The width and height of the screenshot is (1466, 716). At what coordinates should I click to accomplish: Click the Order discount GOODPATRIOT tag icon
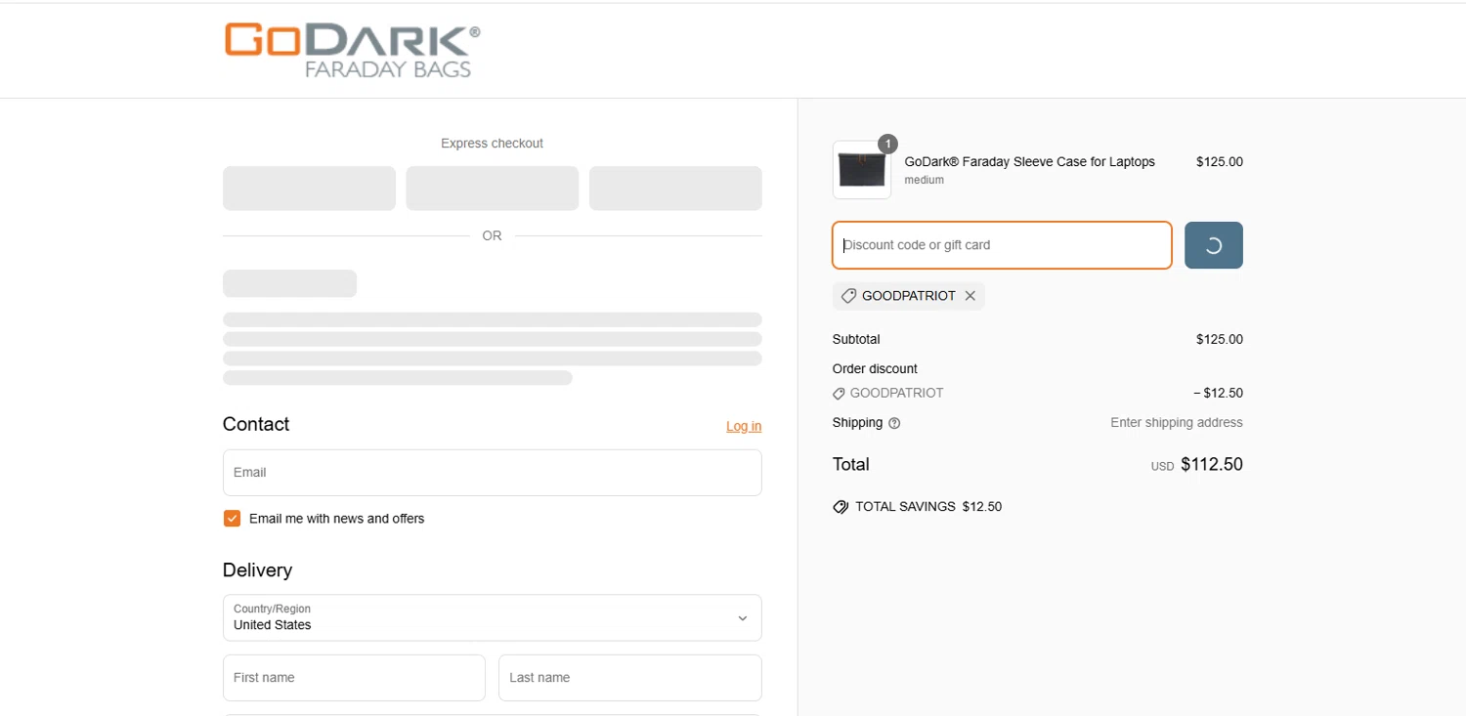point(839,394)
